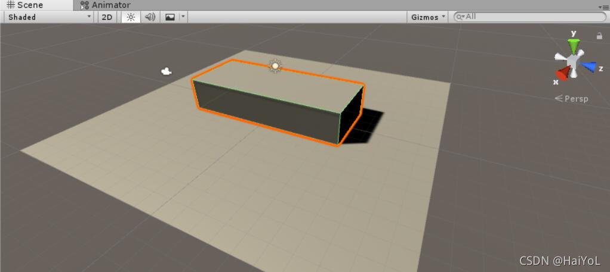The image size is (610, 272).
Task: Open the panel options menu icon
Action: coord(603,7)
